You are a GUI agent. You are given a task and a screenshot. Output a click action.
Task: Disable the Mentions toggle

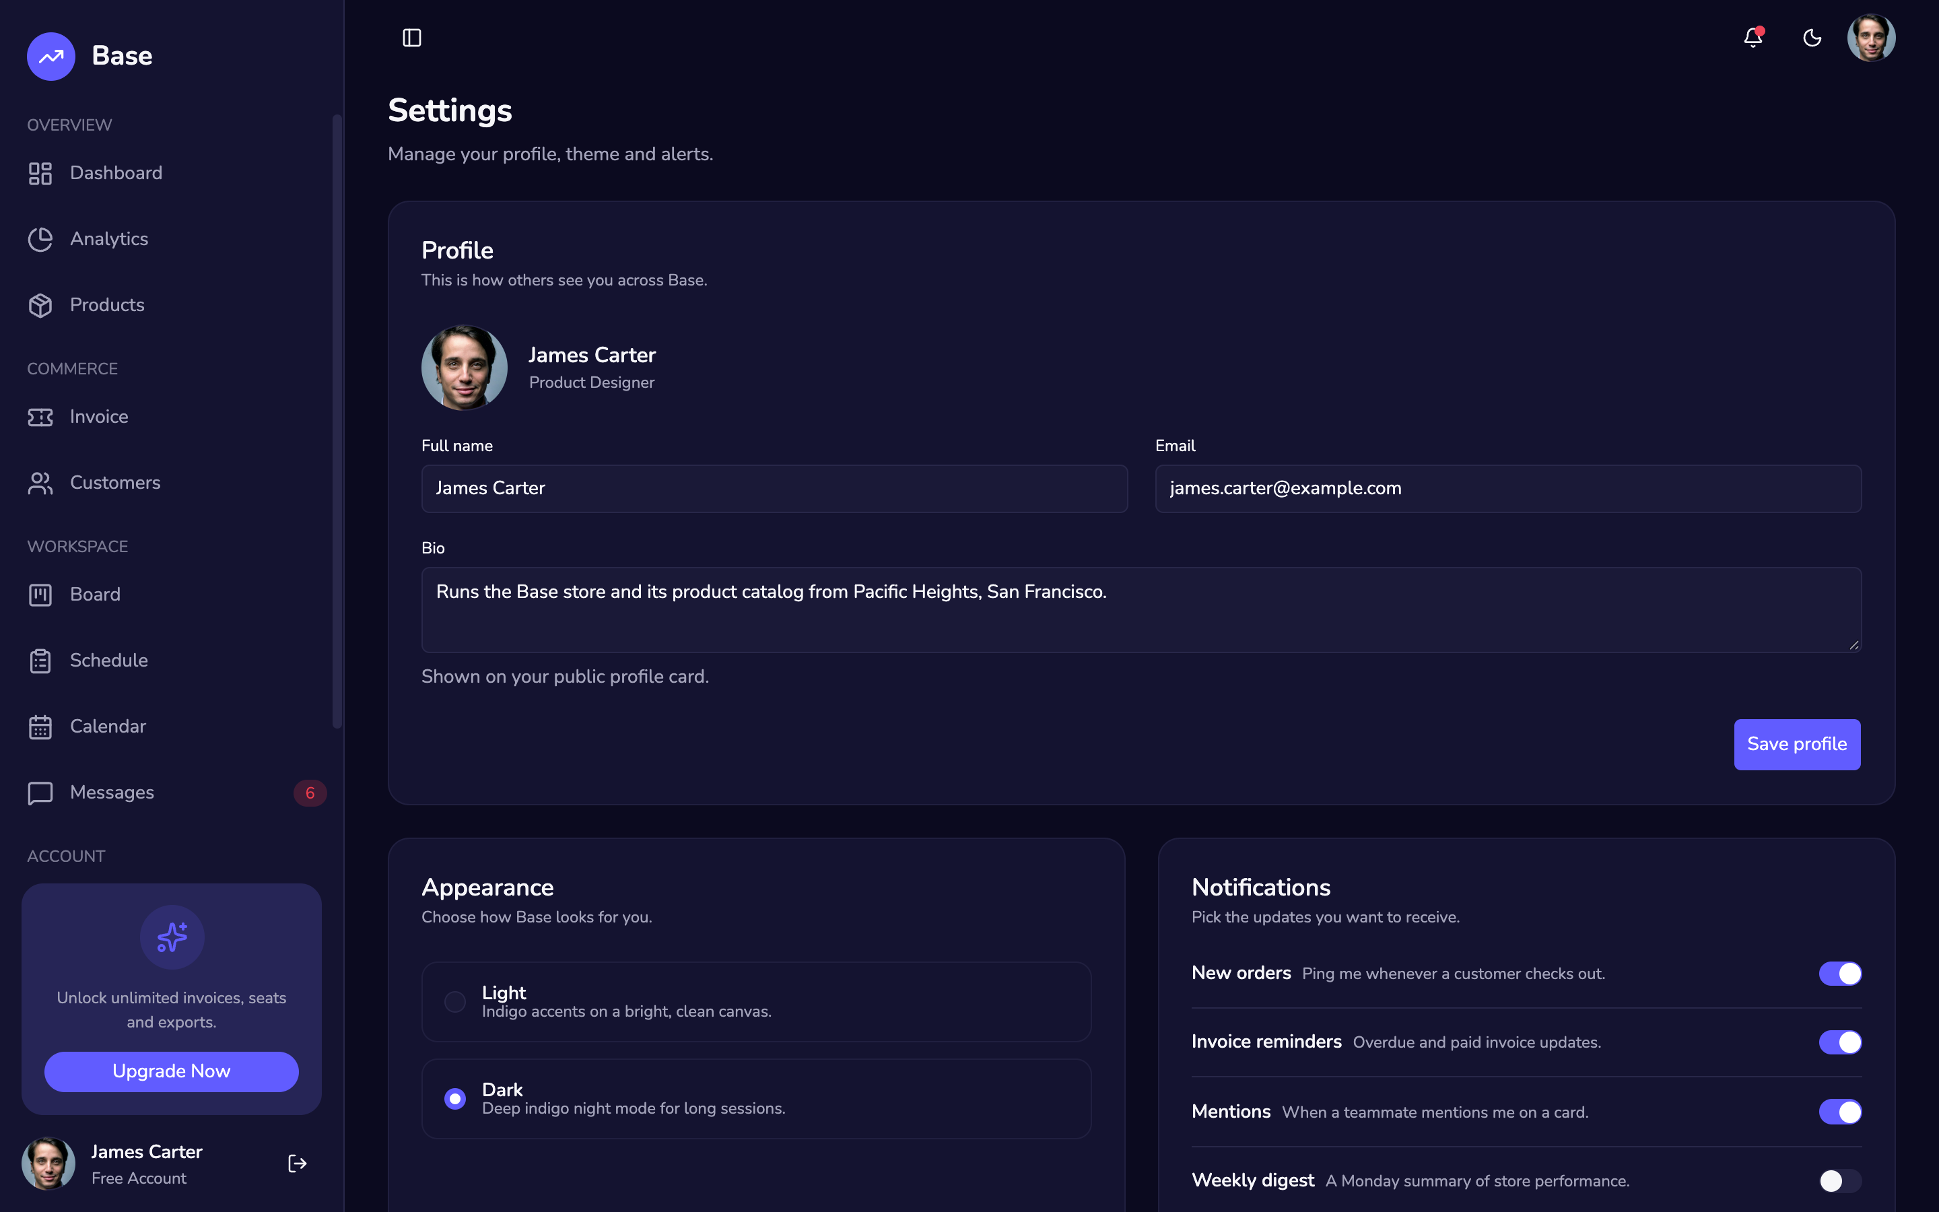pos(1839,1112)
